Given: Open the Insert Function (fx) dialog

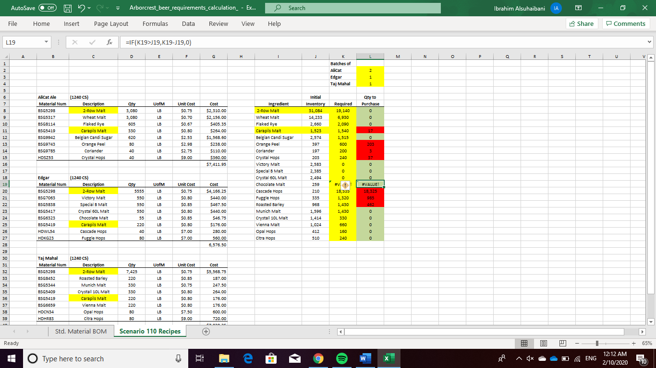Looking at the screenshot, I should coord(109,42).
